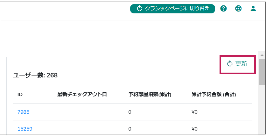Click scrollbar up arrow
266x136 pixels.
[262, 55]
